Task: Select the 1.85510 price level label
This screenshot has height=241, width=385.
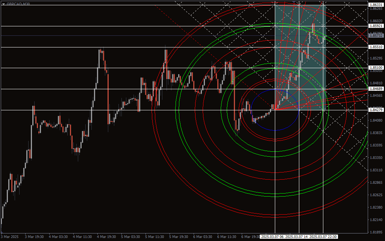Action: (x=376, y=47)
